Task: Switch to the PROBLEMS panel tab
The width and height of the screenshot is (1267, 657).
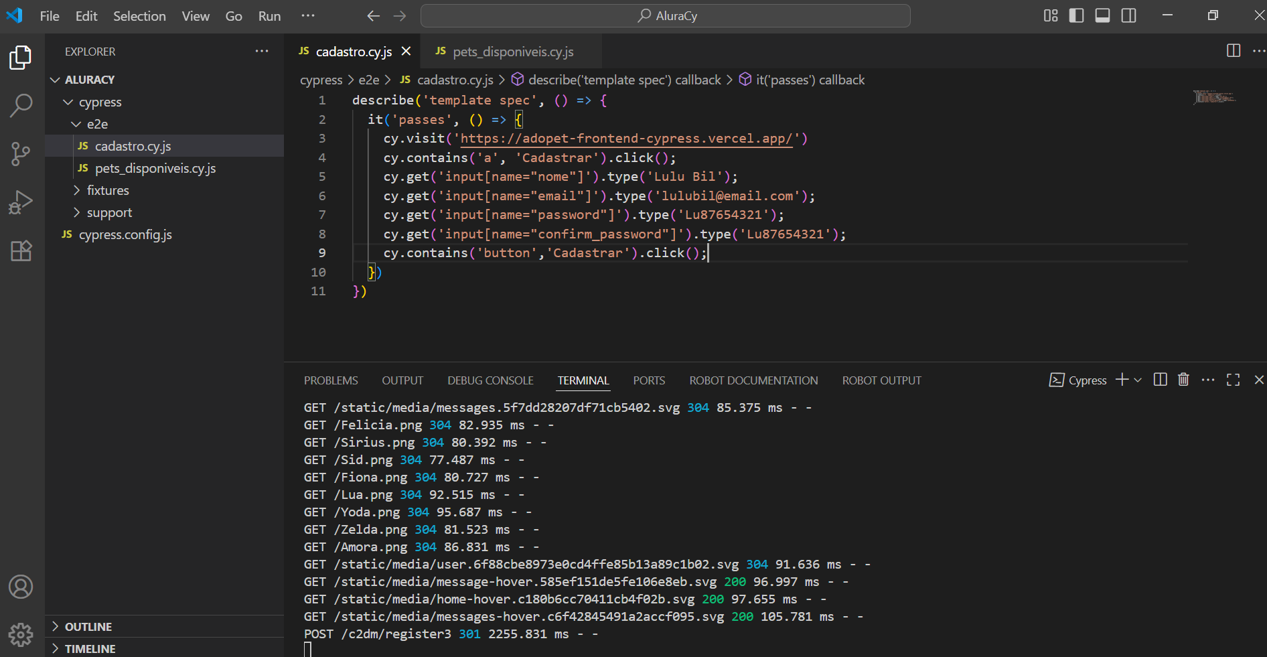Action: [331, 380]
